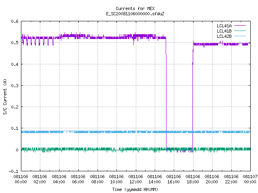Click the 081106 06:00 x-axis tick label
This screenshot has width=258, height=193.
pyautogui.click(x=78, y=179)
